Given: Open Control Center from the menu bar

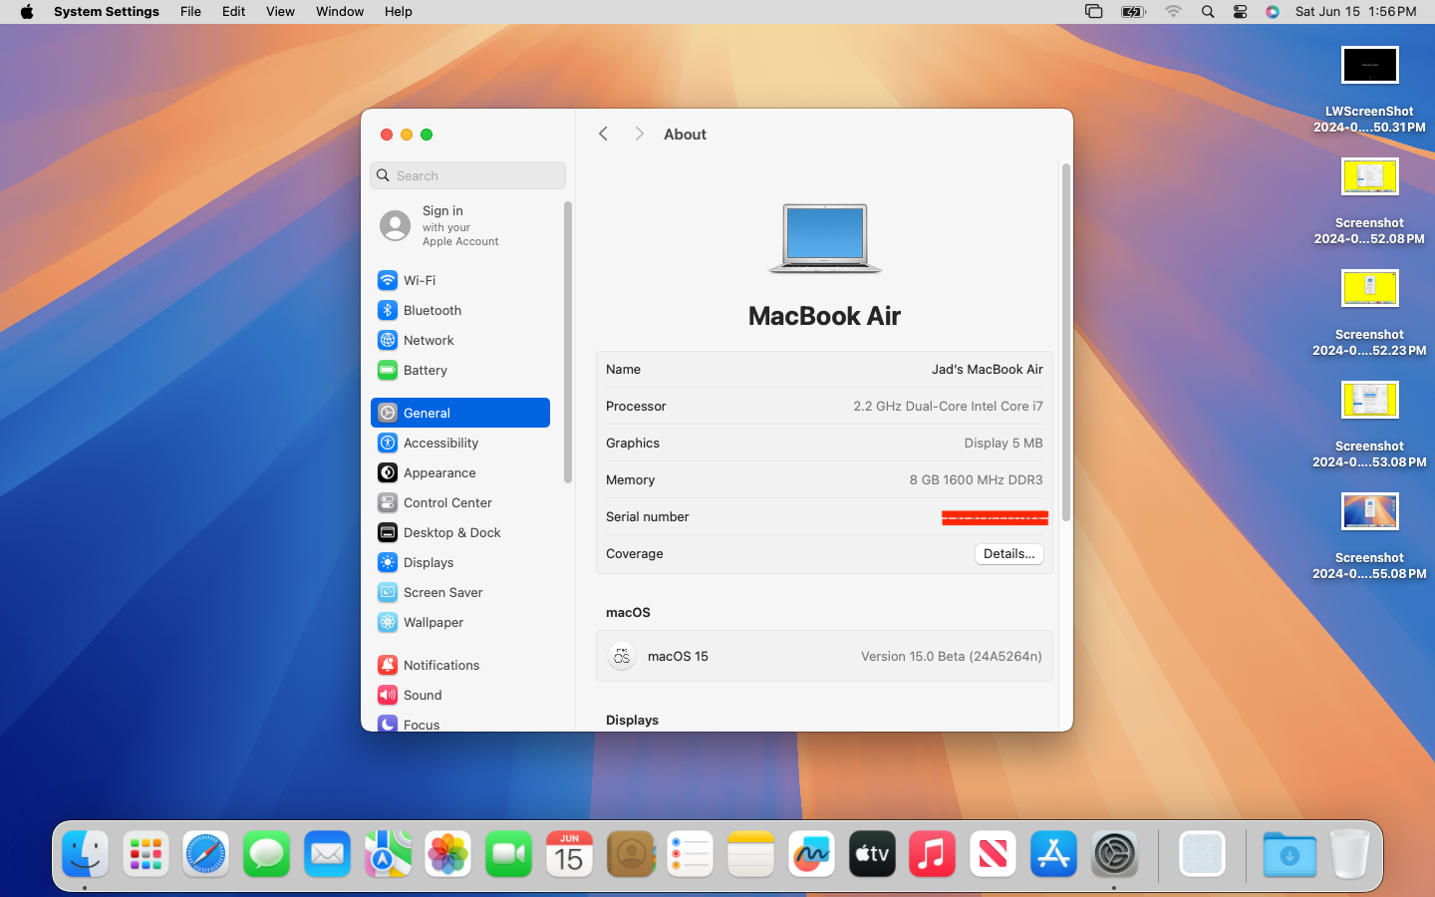Looking at the screenshot, I should [1240, 12].
